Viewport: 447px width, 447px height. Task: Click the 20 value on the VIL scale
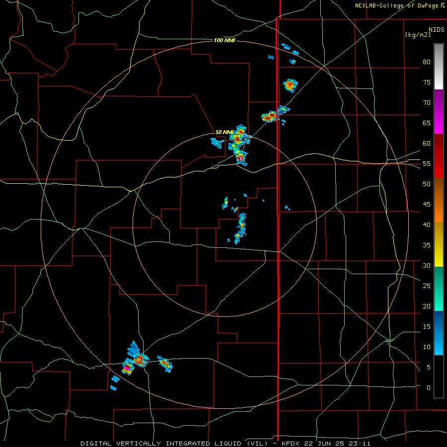point(427,306)
